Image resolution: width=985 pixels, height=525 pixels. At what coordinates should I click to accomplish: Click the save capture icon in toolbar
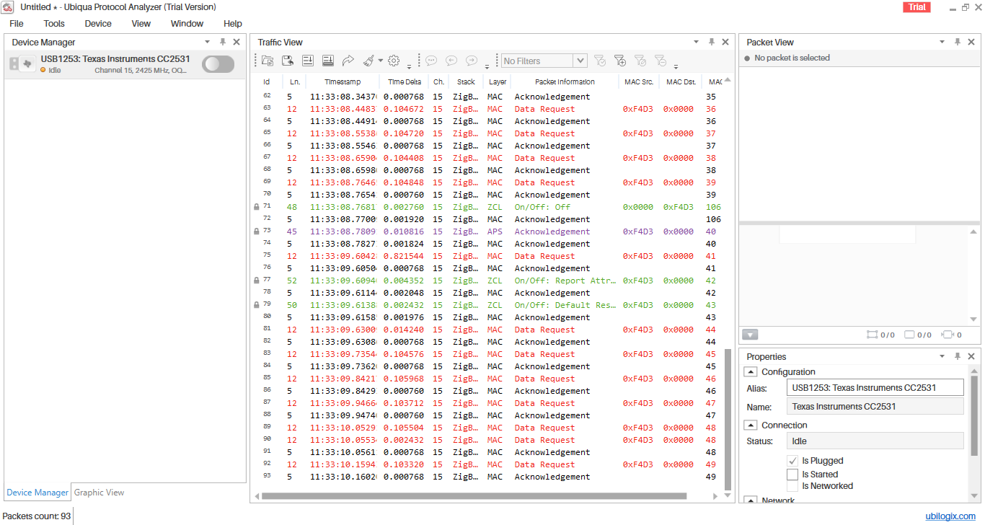tap(288, 61)
